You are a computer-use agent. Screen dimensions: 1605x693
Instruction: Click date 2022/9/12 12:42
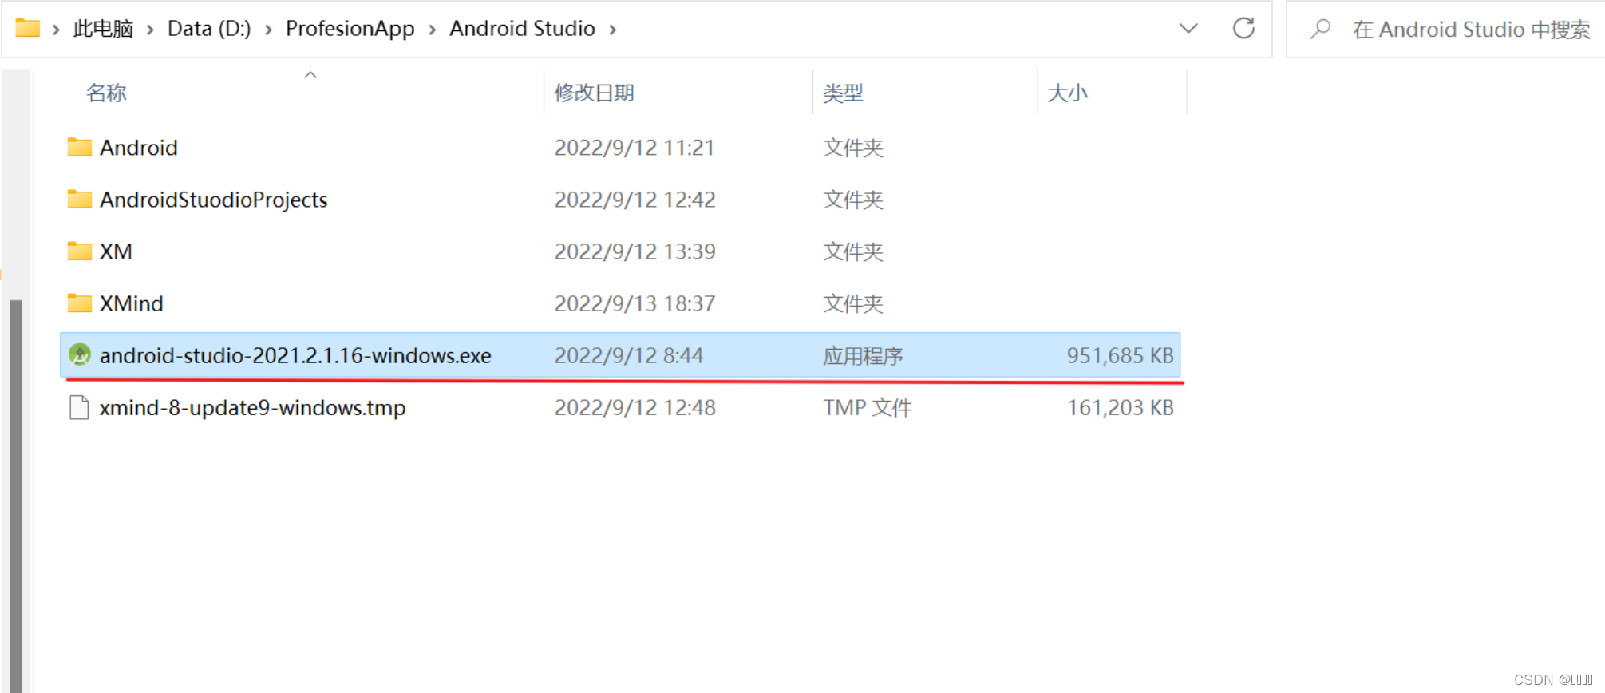635,200
